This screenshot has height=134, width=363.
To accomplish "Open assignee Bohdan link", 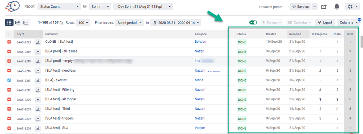I will coord(200,42).
